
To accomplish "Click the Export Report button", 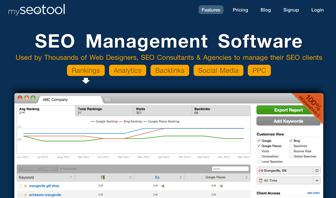I will coord(288,110).
